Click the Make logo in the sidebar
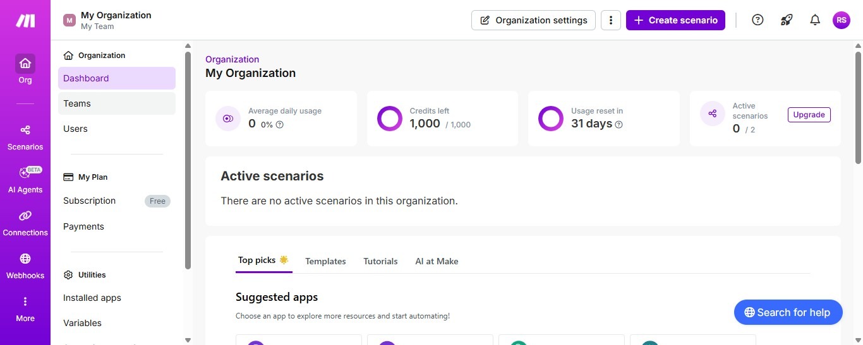This screenshot has width=863, height=345. (25, 20)
